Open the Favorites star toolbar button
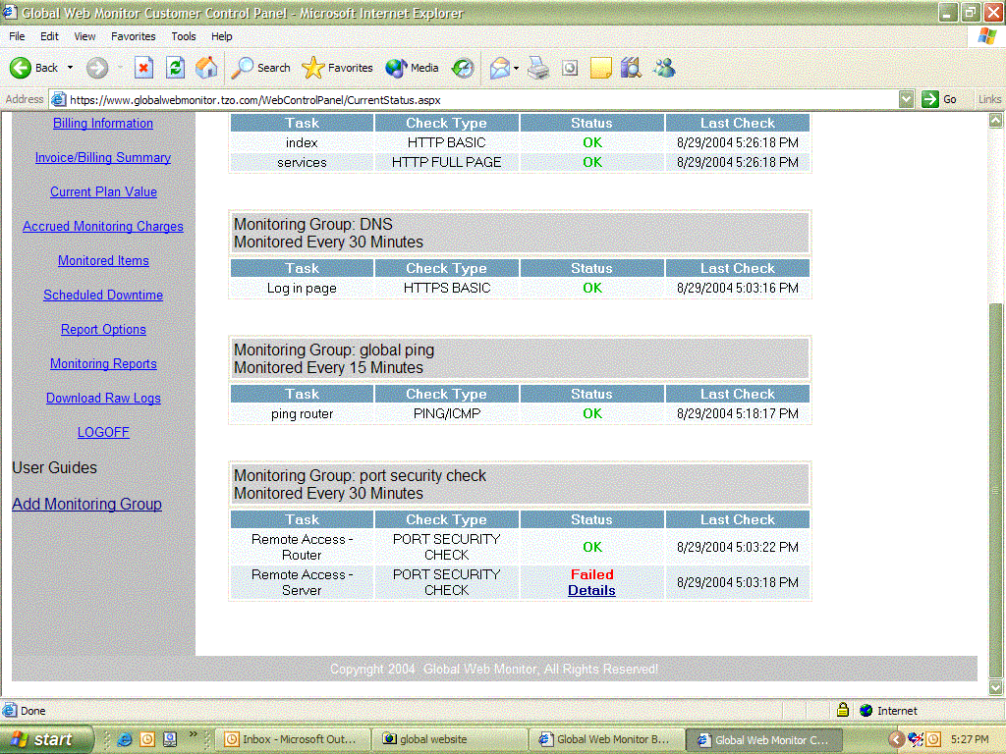 click(x=338, y=68)
